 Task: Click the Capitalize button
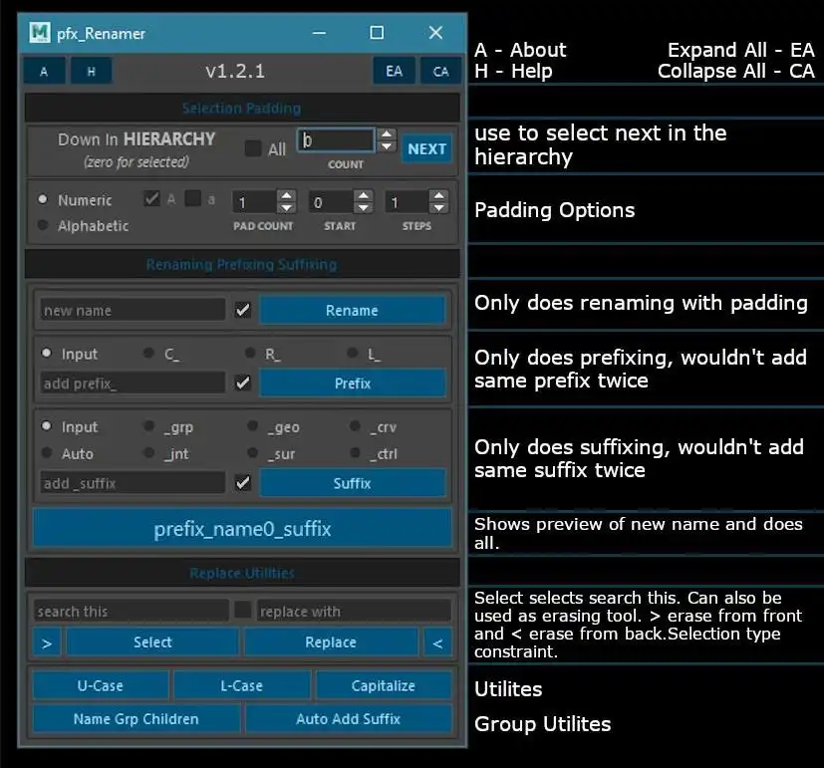tap(384, 685)
